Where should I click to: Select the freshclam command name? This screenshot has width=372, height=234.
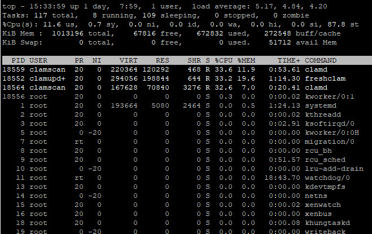pos(325,78)
